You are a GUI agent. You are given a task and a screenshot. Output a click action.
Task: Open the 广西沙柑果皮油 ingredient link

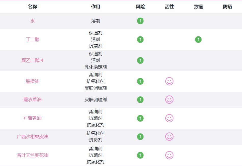tap(33, 137)
